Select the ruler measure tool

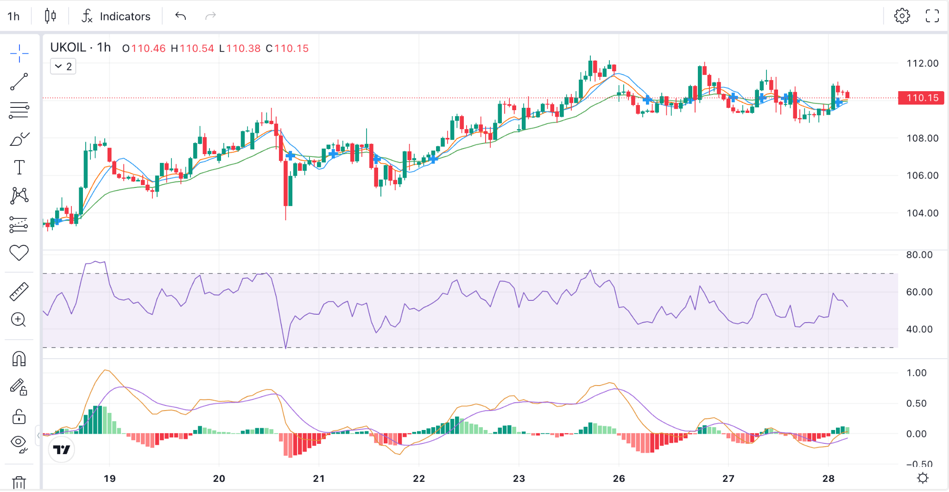pyautogui.click(x=19, y=292)
